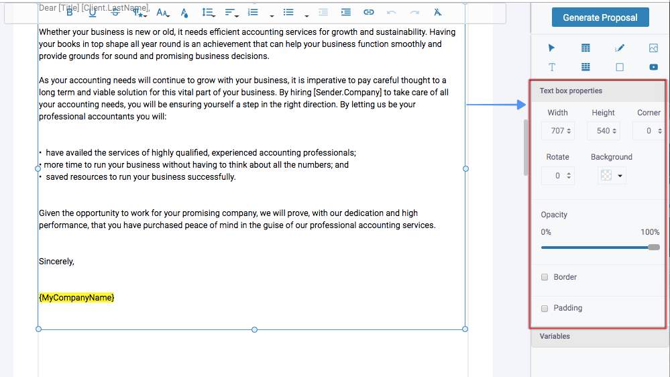Click the Width stepper arrows

click(569, 131)
